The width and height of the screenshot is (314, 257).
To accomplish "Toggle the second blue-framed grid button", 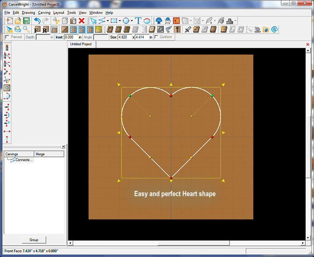I will click(82, 29).
